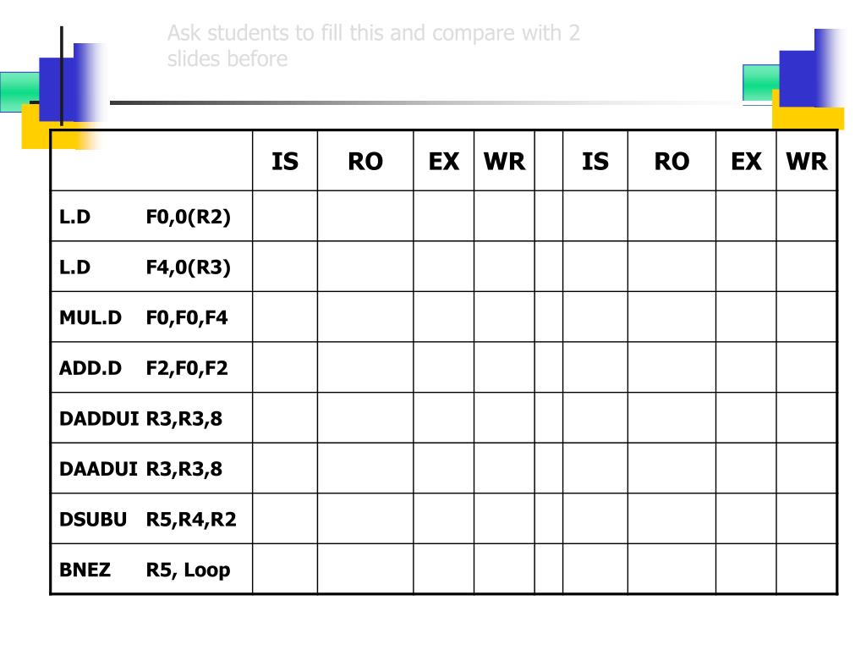866x650 pixels.
Task: Click the first IS column header
Action: tap(285, 161)
